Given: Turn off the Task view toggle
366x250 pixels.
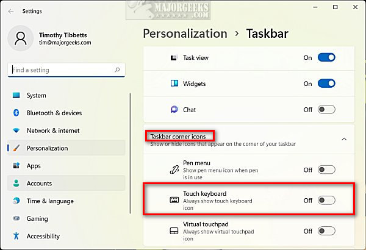Looking at the screenshot, I should (x=326, y=58).
